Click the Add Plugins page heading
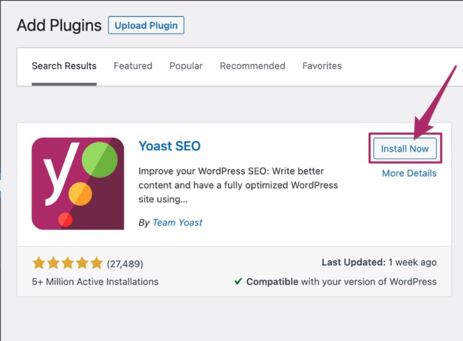The width and height of the screenshot is (463, 341). coord(59,26)
